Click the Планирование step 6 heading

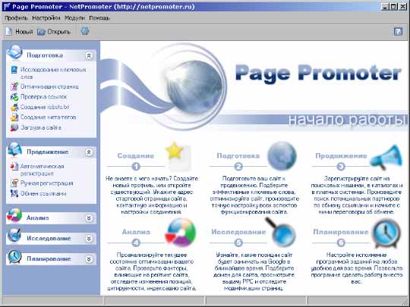pos(341,232)
